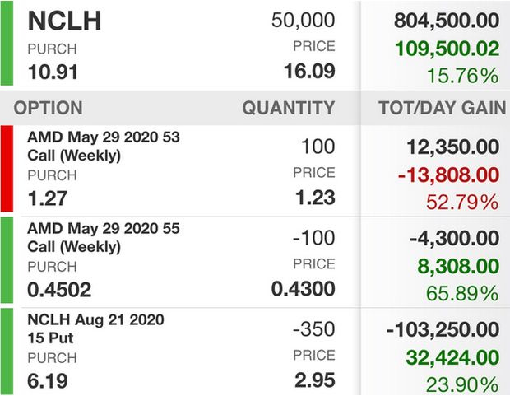The image size is (510, 396).
Task: Sort by the QUANTITY column header
Action: pos(289,108)
